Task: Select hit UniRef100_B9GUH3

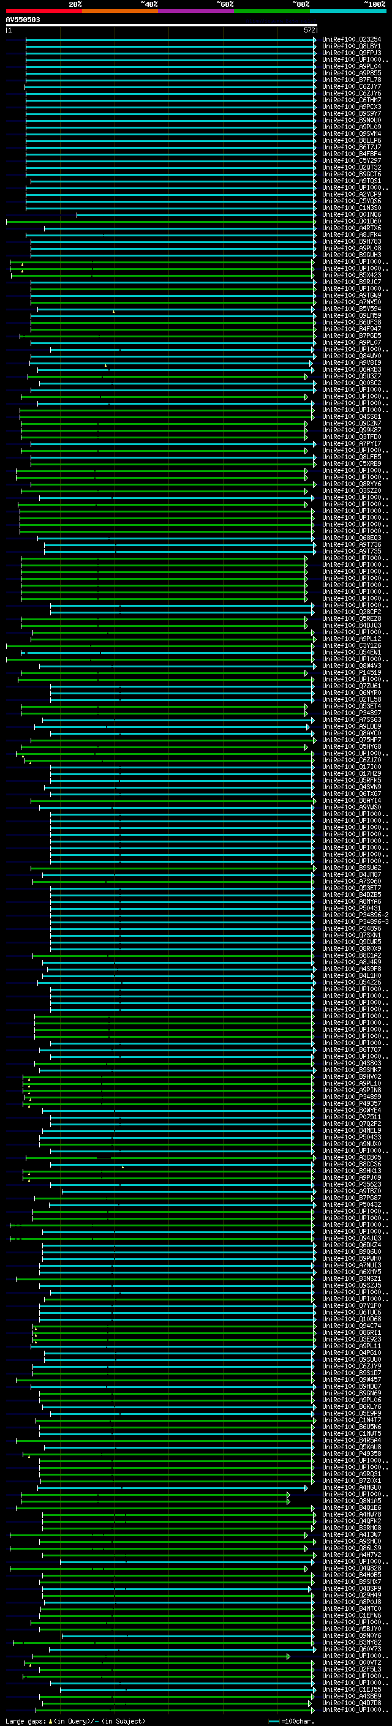Action: (x=351, y=255)
